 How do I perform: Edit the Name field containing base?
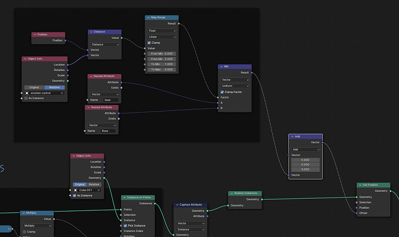(x=111, y=100)
